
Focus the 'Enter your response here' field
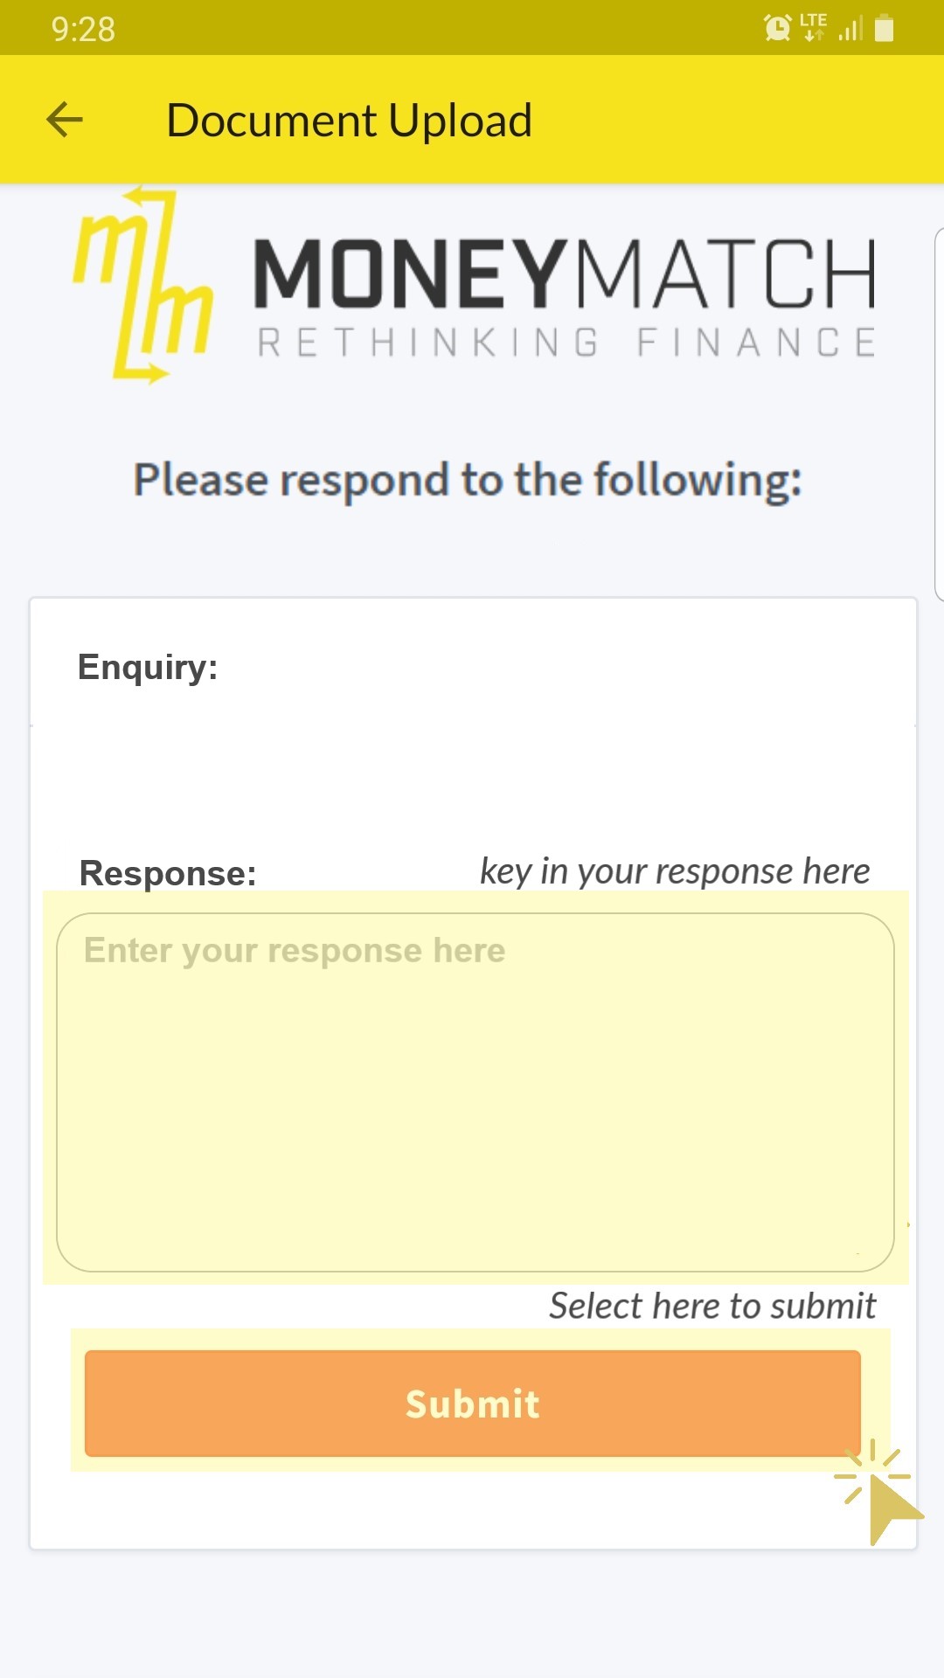[475, 1092]
